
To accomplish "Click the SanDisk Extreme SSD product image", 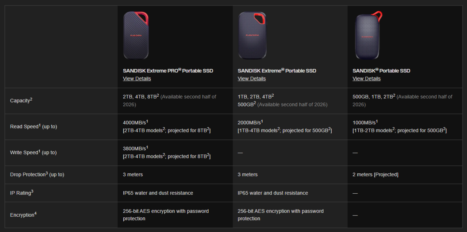I will (x=252, y=35).
